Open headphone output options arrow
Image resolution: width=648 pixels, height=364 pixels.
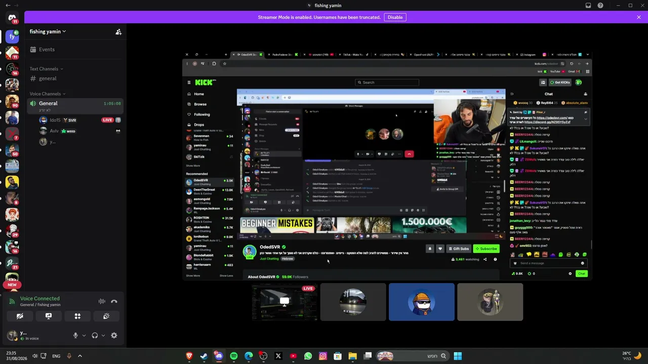[x=103, y=335]
